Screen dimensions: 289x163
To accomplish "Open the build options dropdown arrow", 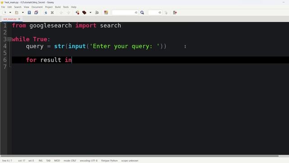I will pyautogui.click(x=90, y=13).
